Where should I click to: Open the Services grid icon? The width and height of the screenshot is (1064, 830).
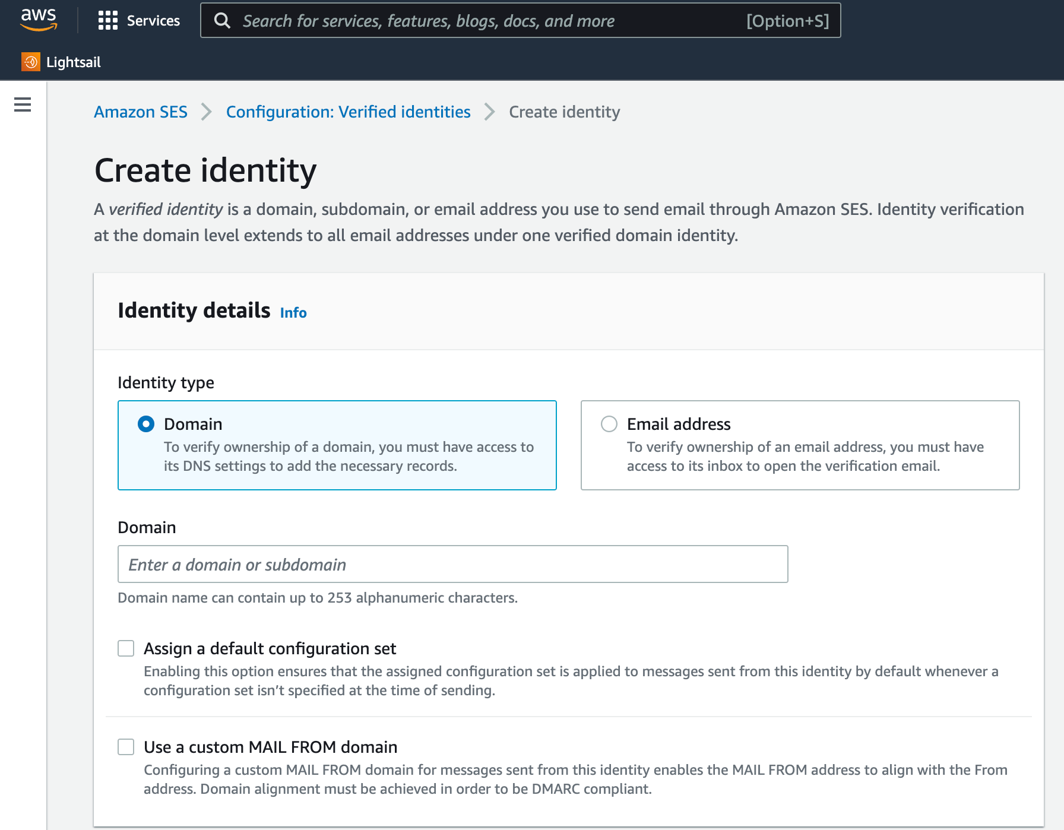click(108, 20)
